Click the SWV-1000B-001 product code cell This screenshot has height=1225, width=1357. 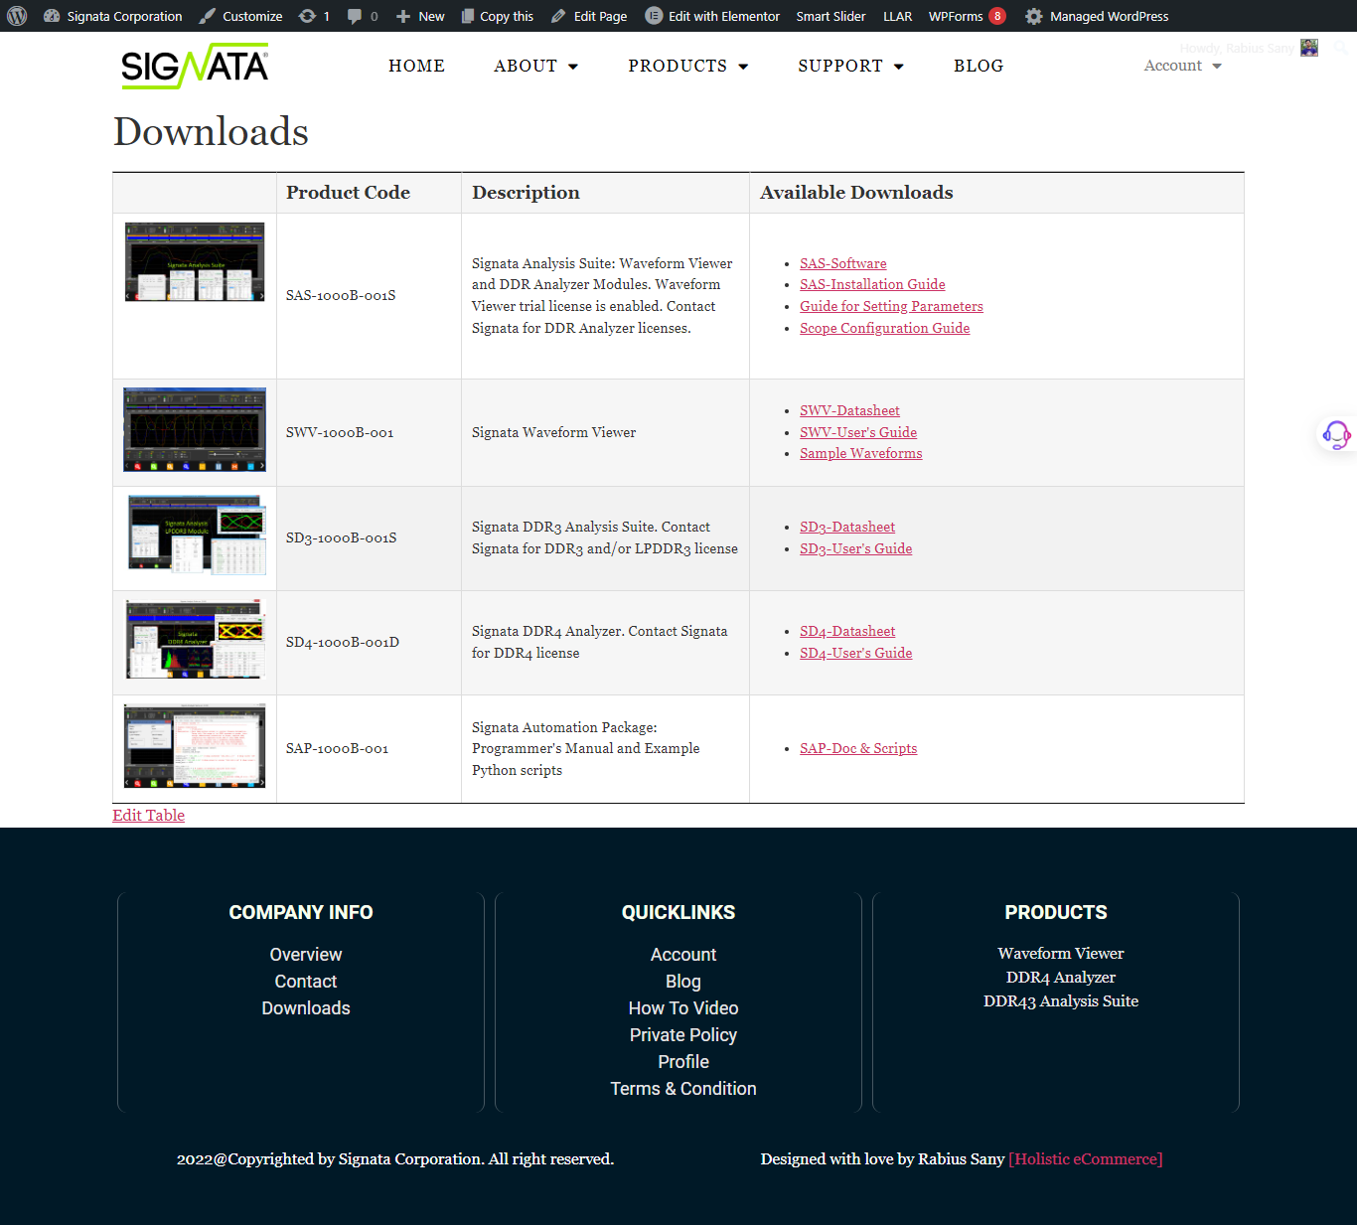click(369, 433)
